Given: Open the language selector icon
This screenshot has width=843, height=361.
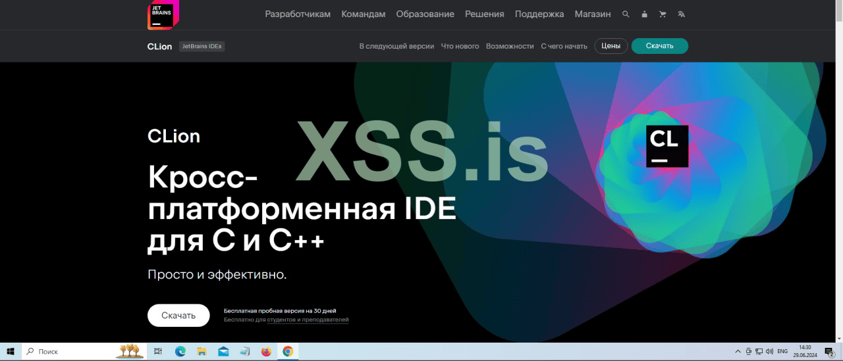Looking at the screenshot, I should (x=681, y=14).
